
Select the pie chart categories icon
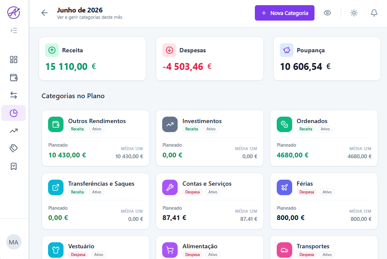13,113
